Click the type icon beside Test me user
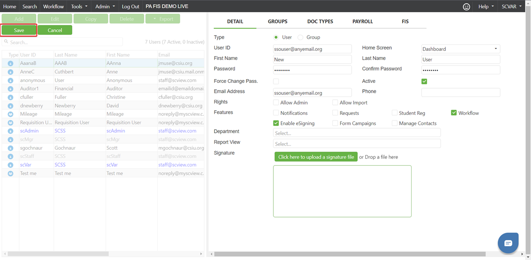 click(10, 173)
